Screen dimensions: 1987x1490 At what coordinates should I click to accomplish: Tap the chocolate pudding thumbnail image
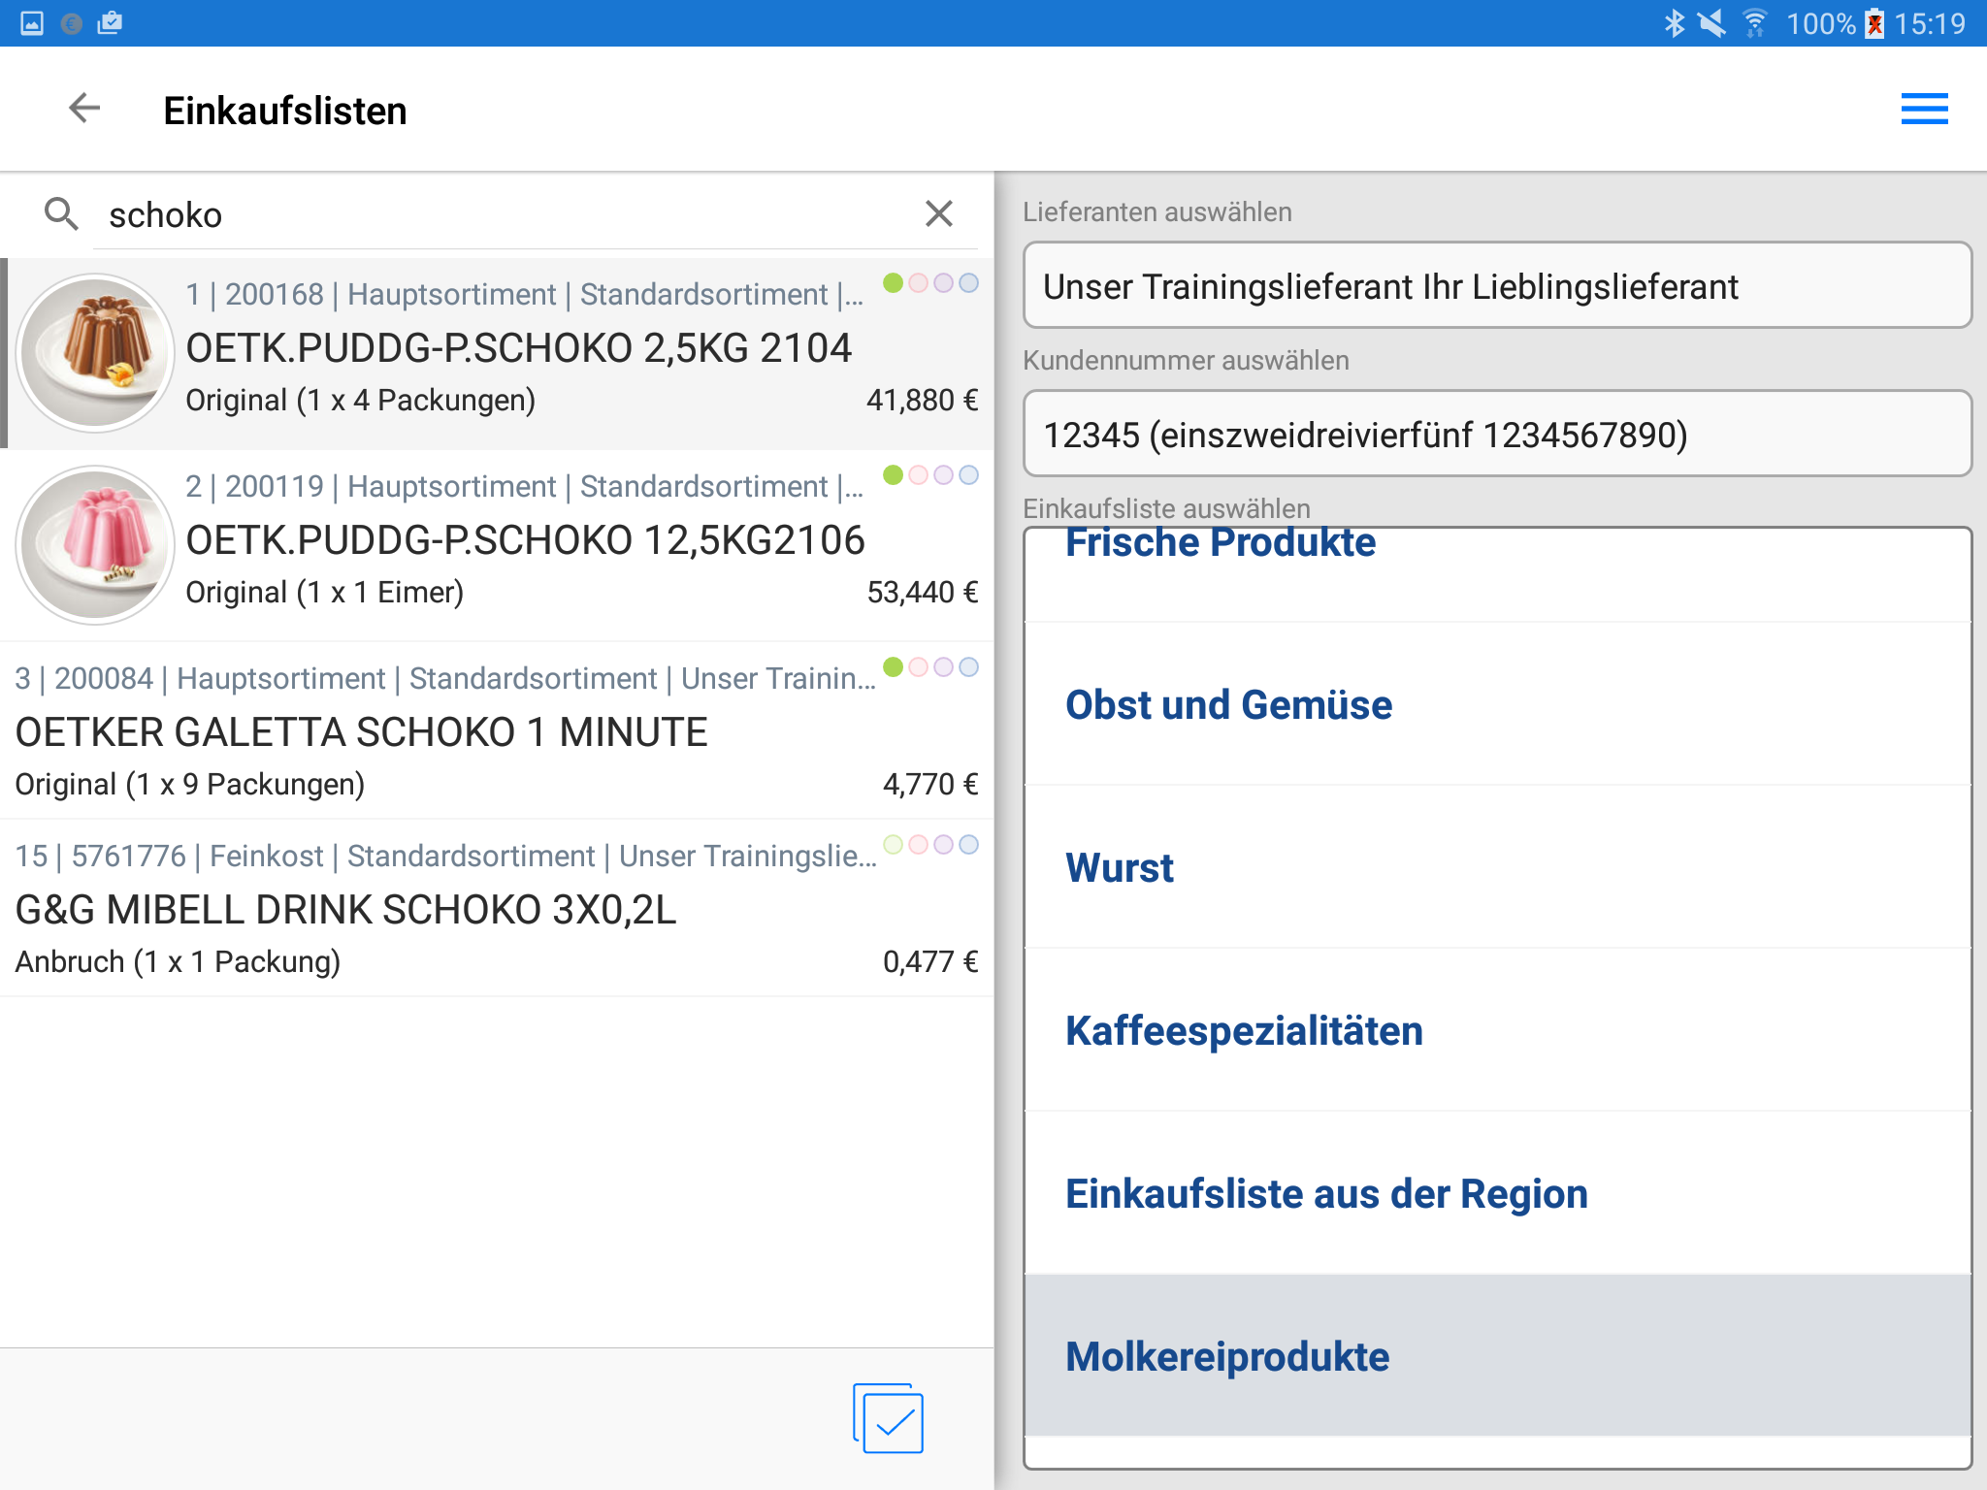click(x=95, y=352)
